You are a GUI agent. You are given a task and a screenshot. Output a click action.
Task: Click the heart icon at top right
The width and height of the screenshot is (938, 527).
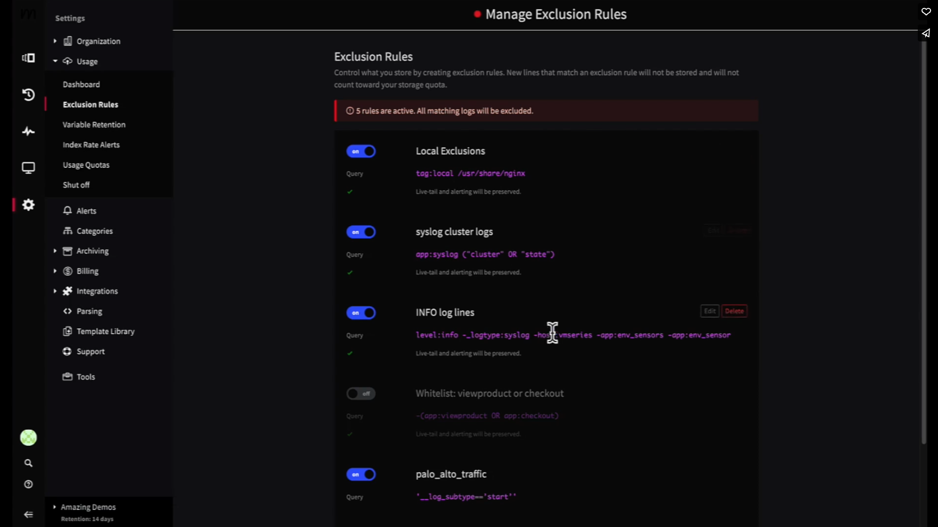[926, 12]
